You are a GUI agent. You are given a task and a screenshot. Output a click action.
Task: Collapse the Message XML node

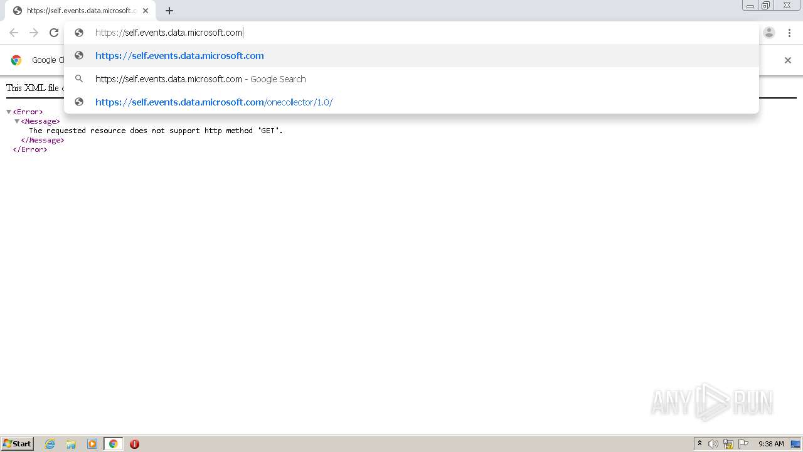tap(17, 121)
